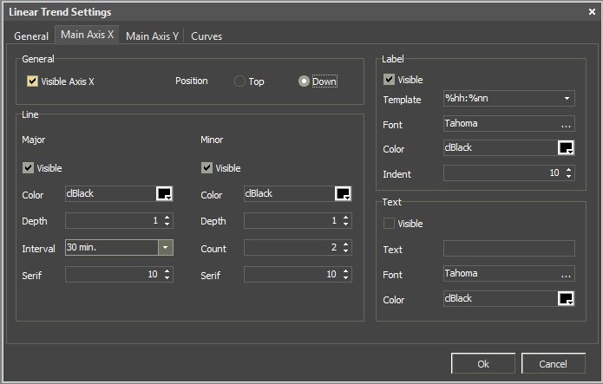This screenshot has width=603, height=384.
Task: Increase the Minor Depth value
Action: 345,218
